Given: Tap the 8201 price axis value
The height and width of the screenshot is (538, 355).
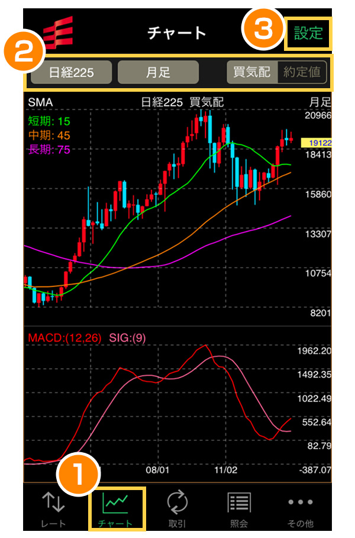Looking at the screenshot, I should click(320, 313).
